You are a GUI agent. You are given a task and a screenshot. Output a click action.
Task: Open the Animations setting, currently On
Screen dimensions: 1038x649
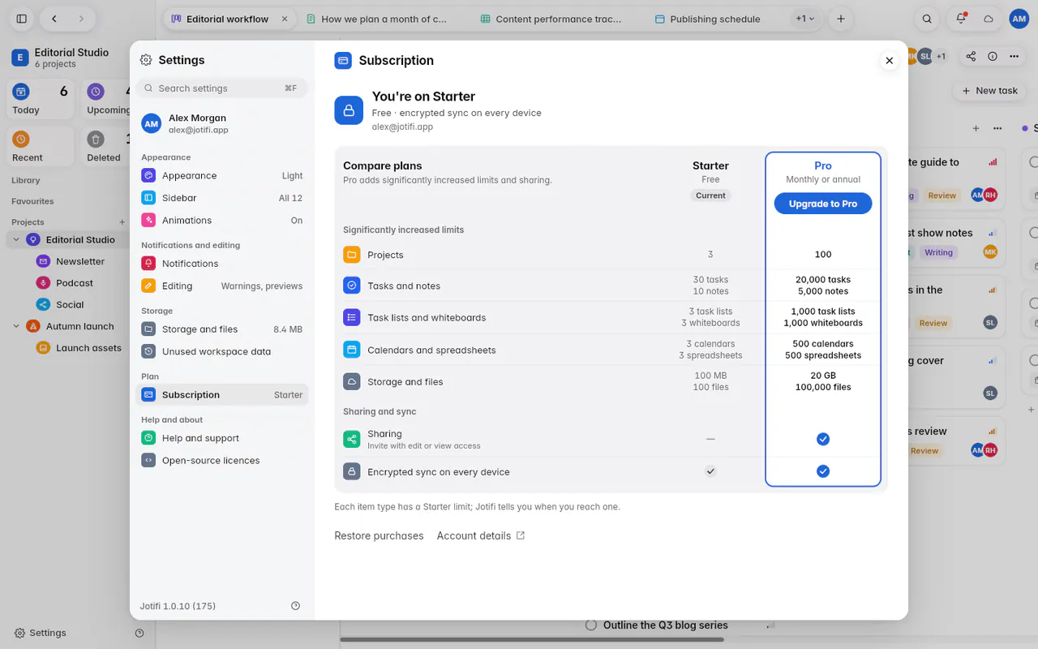(x=221, y=221)
